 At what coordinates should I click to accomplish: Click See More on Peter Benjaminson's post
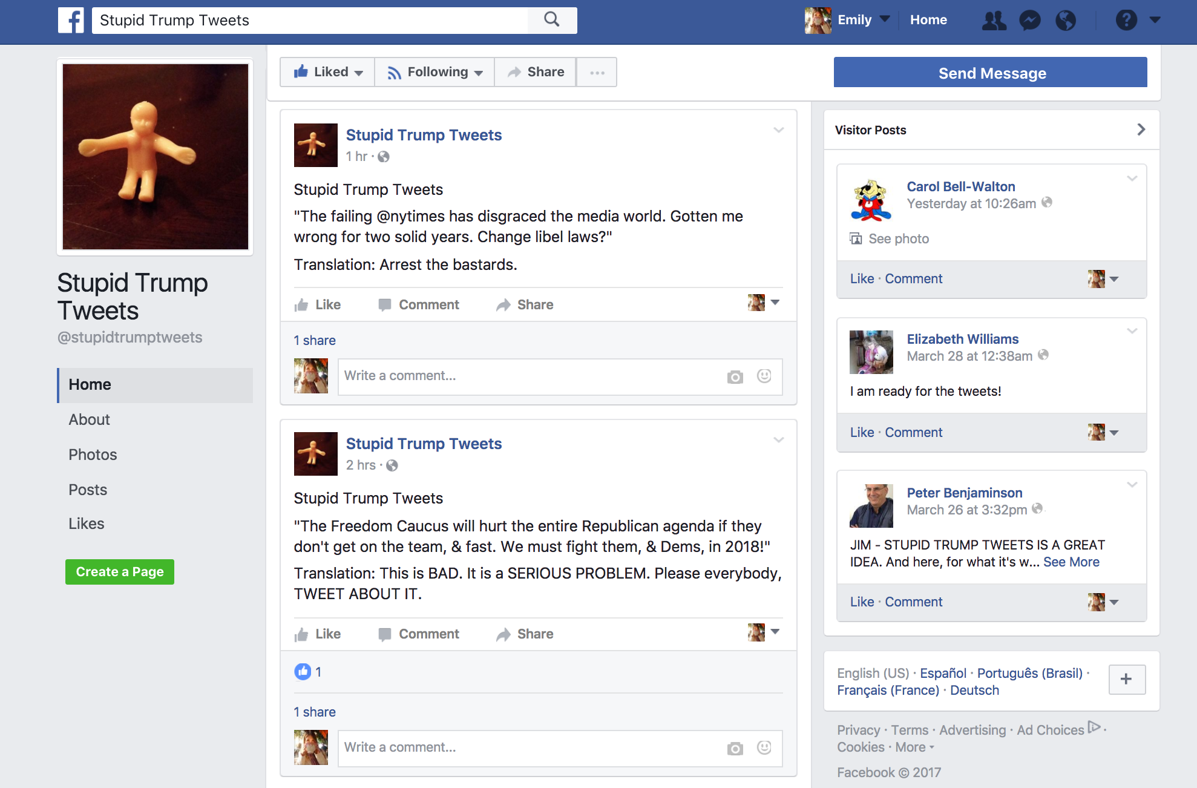(1071, 562)
